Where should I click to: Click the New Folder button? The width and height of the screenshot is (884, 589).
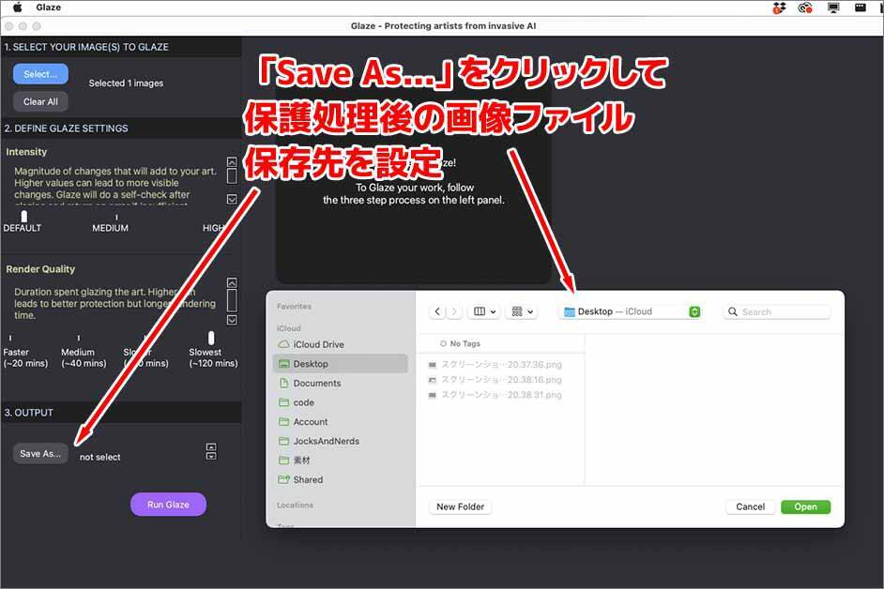pyautogui.click(x=460, y=506)
